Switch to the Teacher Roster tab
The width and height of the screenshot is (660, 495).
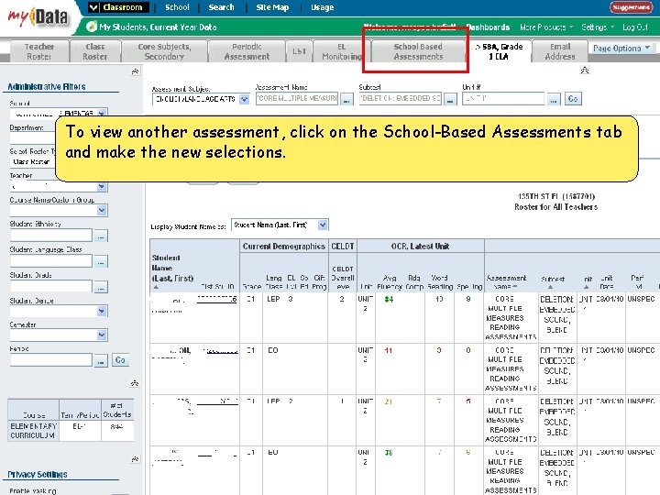coord(39,51)
